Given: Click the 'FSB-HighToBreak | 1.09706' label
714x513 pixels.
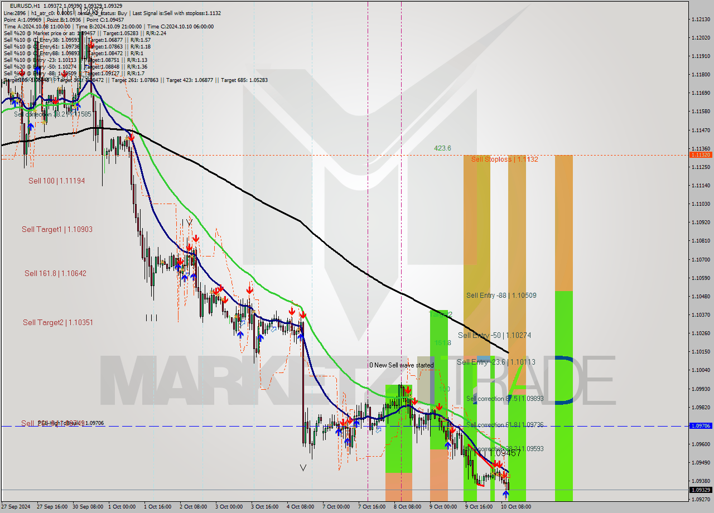Looking at the screenshot, I should click(70, 423).
